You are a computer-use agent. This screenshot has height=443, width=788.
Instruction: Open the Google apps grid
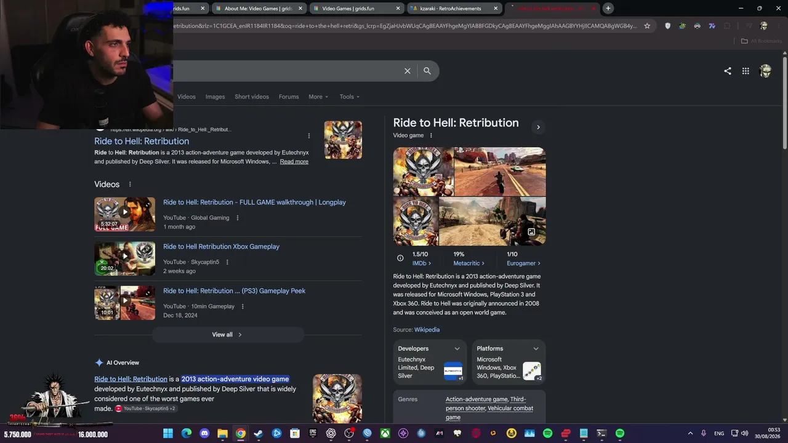[x=746, y=71]
